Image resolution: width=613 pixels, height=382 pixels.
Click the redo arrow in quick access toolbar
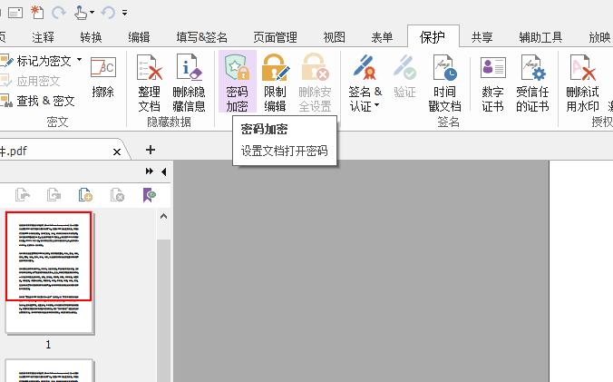coord(59,13)
